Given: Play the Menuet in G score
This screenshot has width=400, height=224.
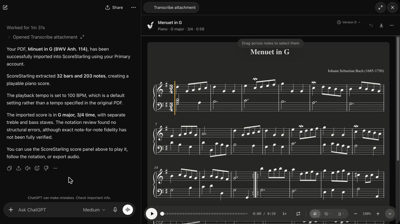Looking at the screenshot, I should click(x=152, y=214).
